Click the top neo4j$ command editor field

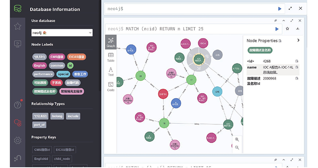point(191,8)
